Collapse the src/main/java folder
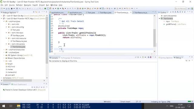 4,21
